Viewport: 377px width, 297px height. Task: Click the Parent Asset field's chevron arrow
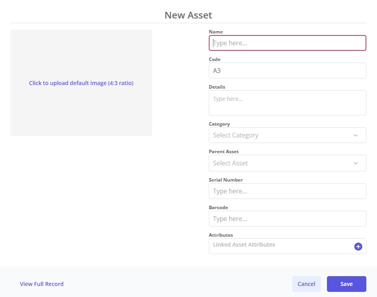click(355, 163)
